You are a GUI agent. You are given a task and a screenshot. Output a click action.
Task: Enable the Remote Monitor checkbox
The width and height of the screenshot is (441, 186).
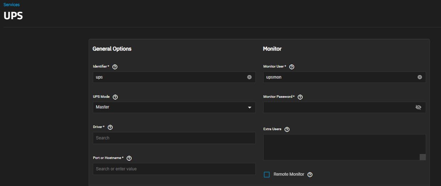(x=267, y=175)
